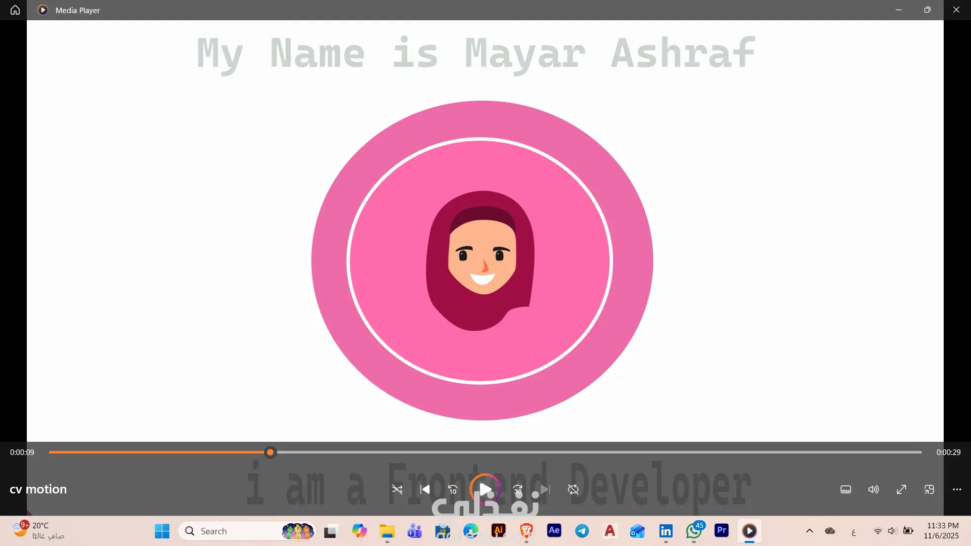Screen dimensions: 971x546
Task: Click the seek bar position handle
Action: pos(271,452)
